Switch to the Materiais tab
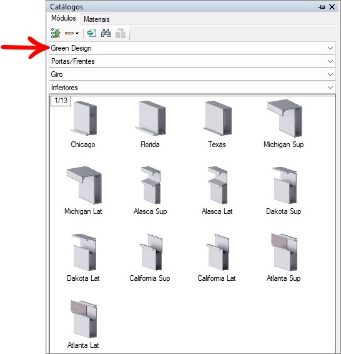341x354 pixels. tap(97, 19)
